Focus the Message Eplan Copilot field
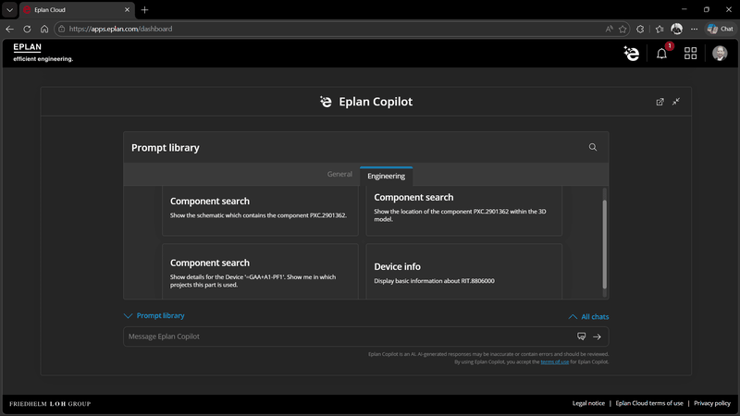 (x=350, y=336)
